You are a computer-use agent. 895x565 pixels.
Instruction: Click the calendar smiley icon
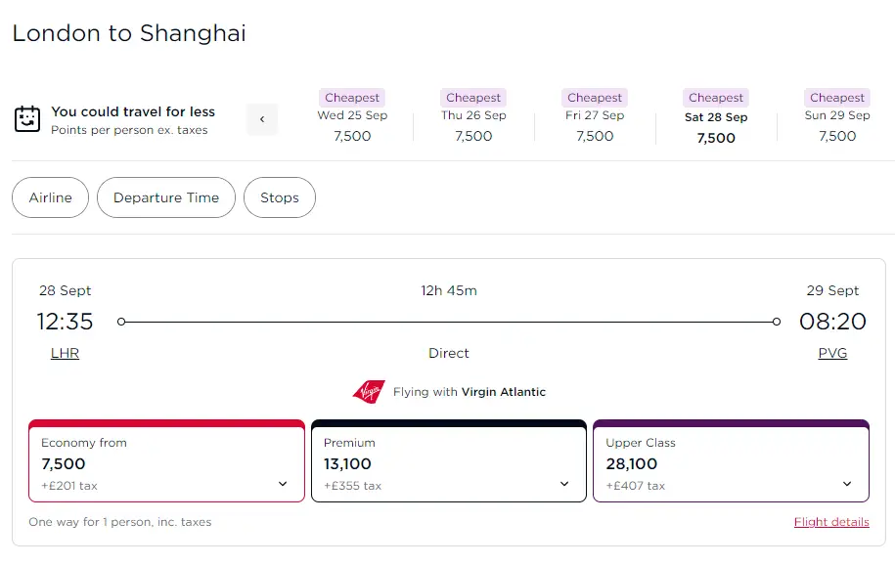click(x=27, y=119)
